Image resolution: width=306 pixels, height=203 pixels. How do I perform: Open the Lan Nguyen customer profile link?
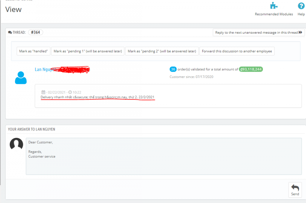pyautogui.click(x=45, y=70)
